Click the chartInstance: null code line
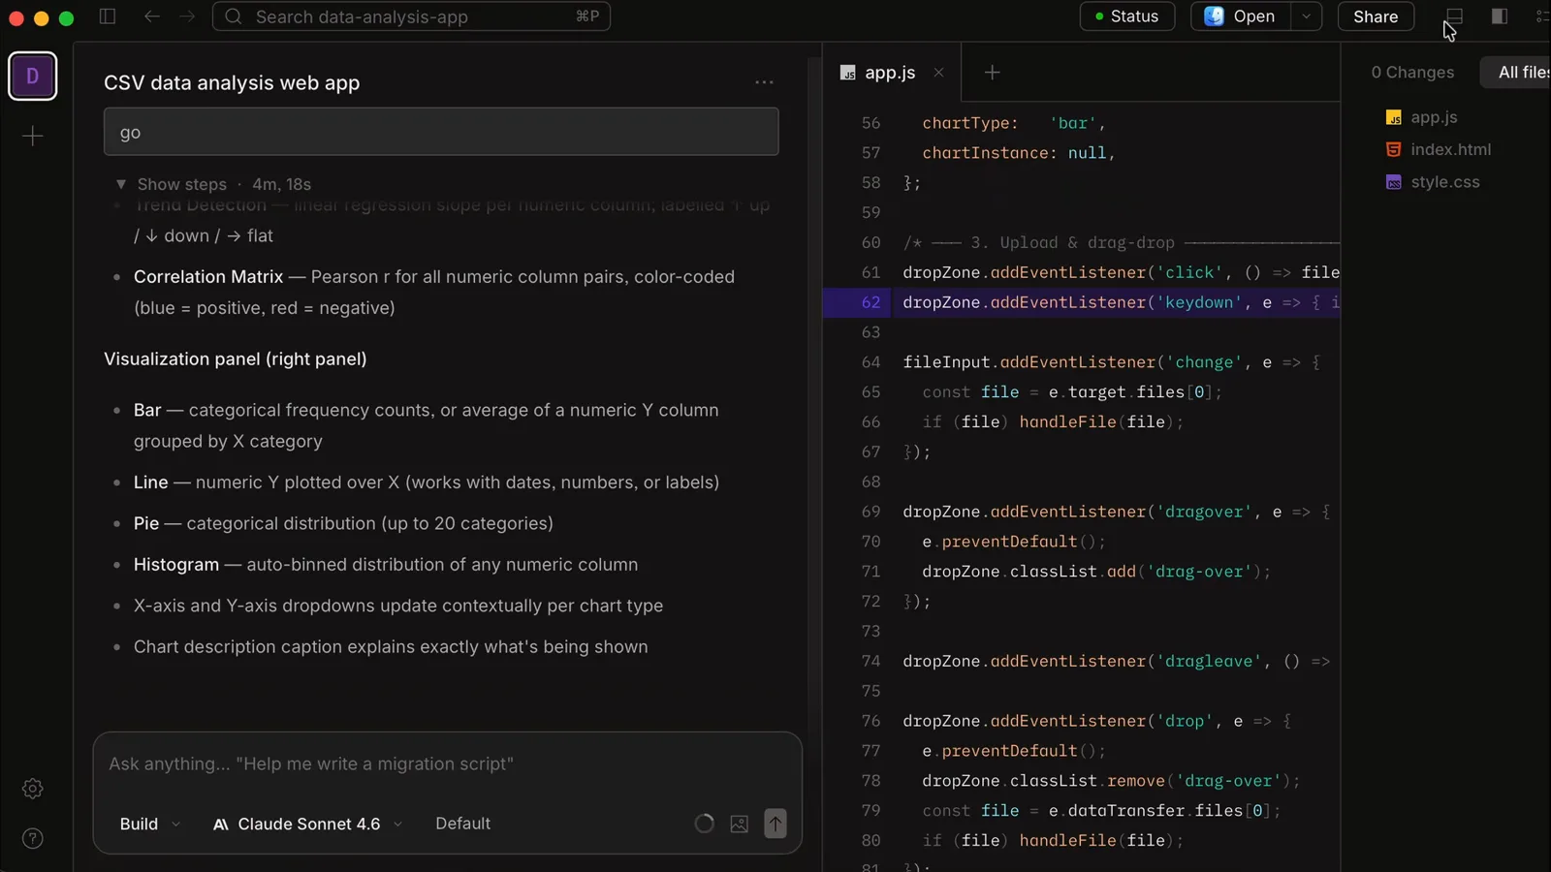1551x872 pixels. [x=1019, y=153]
